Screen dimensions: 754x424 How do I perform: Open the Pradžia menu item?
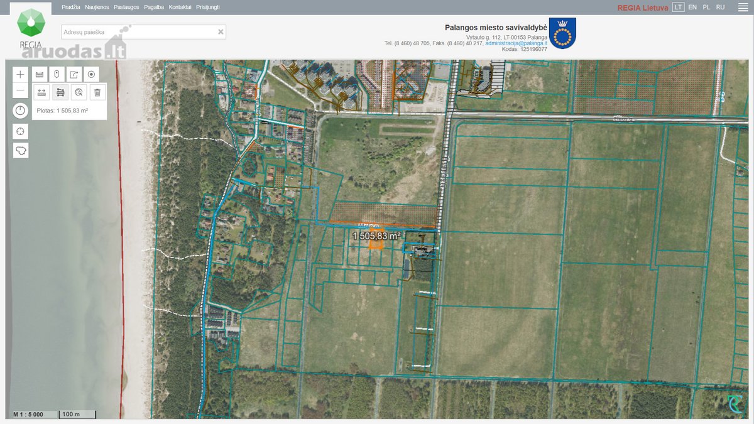pyautogui.click(x=71, y=7)
